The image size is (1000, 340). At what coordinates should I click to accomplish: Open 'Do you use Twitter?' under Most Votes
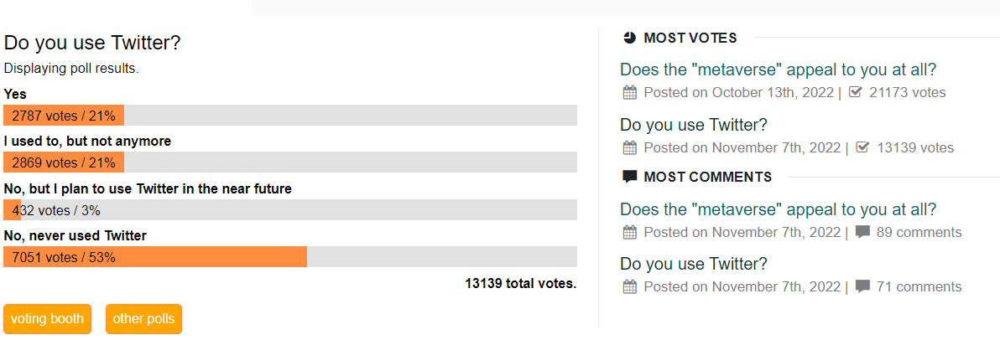693,125
